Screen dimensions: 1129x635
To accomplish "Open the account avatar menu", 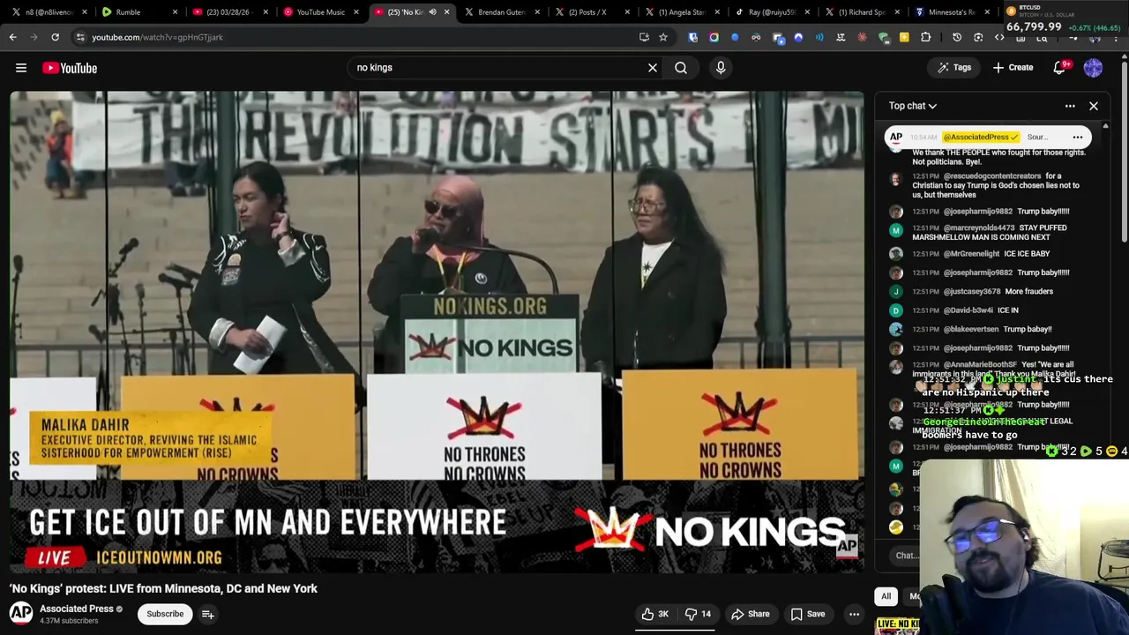I will (x=1093, y=68).
